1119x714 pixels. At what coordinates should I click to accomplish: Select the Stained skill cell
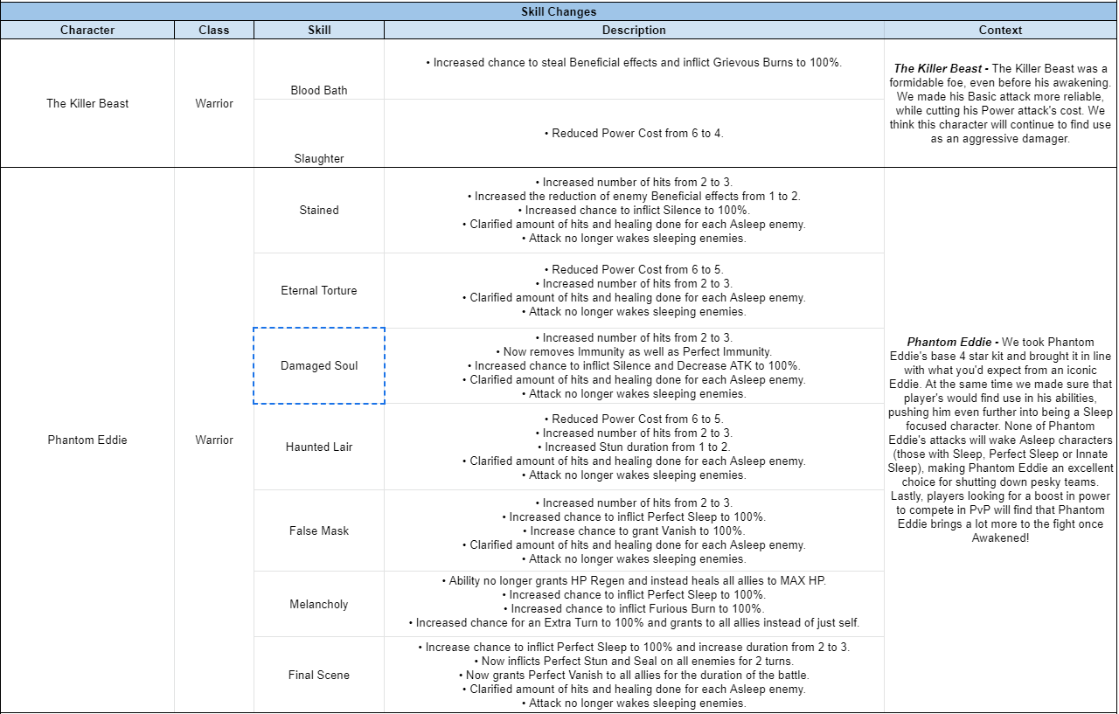coord(319,210)
